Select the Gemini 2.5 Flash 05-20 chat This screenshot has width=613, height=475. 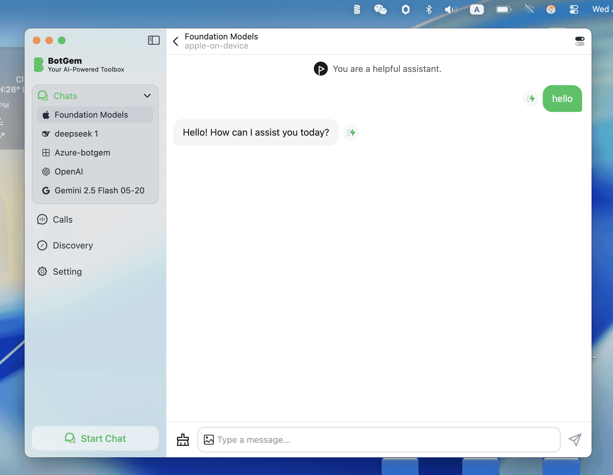pos(99,191)
